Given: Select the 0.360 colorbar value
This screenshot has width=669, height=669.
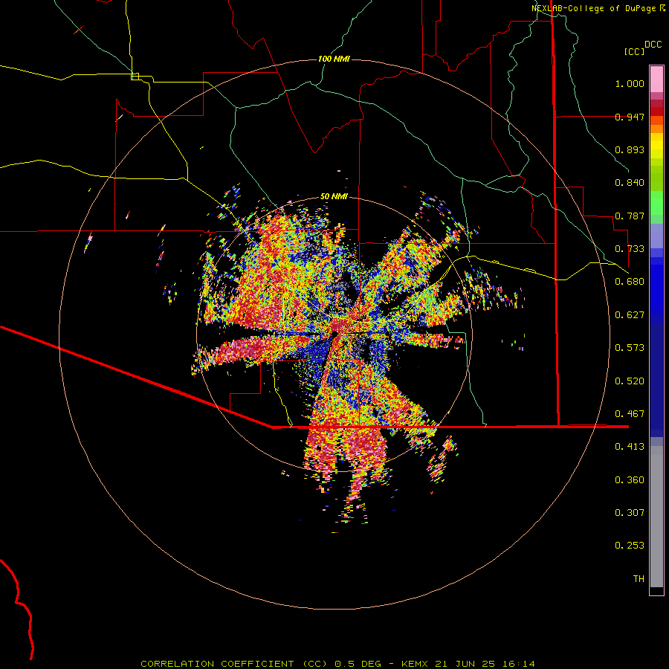Looking at the screenshot, I should pos(630,480).
